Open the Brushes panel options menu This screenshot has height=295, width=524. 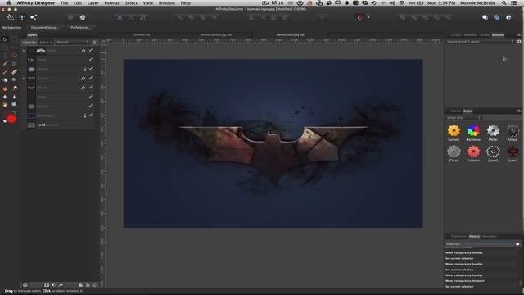click(519, 34)
